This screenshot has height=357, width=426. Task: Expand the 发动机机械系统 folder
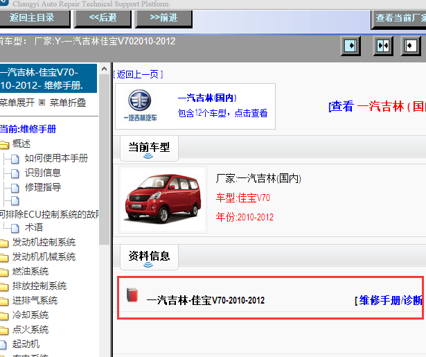click(x=44, y=257)
